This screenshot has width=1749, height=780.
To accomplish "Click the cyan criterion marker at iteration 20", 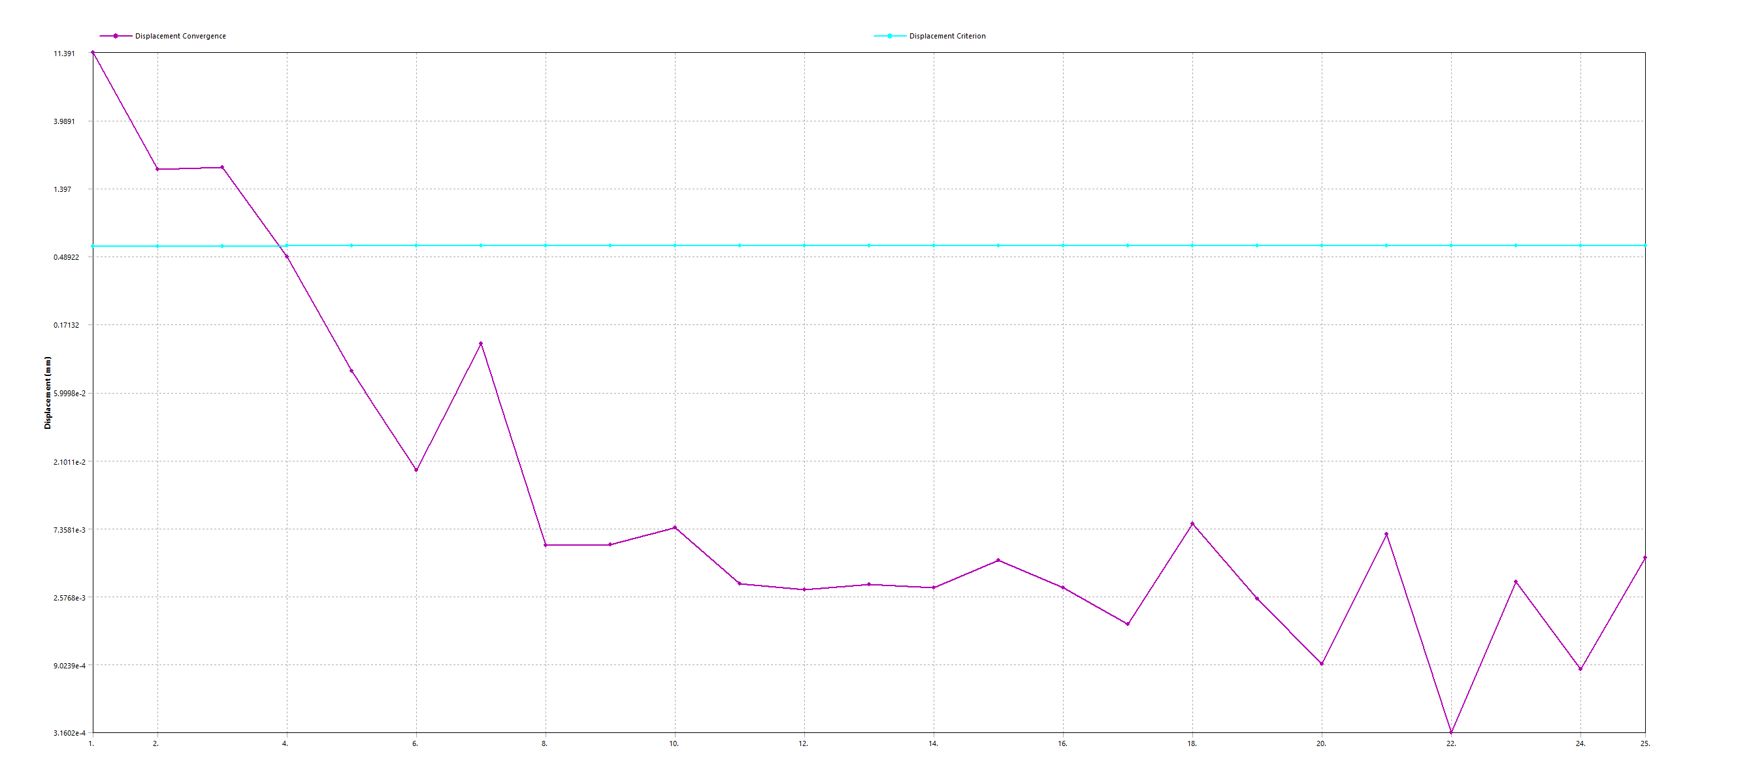I will click(1321, 245).
